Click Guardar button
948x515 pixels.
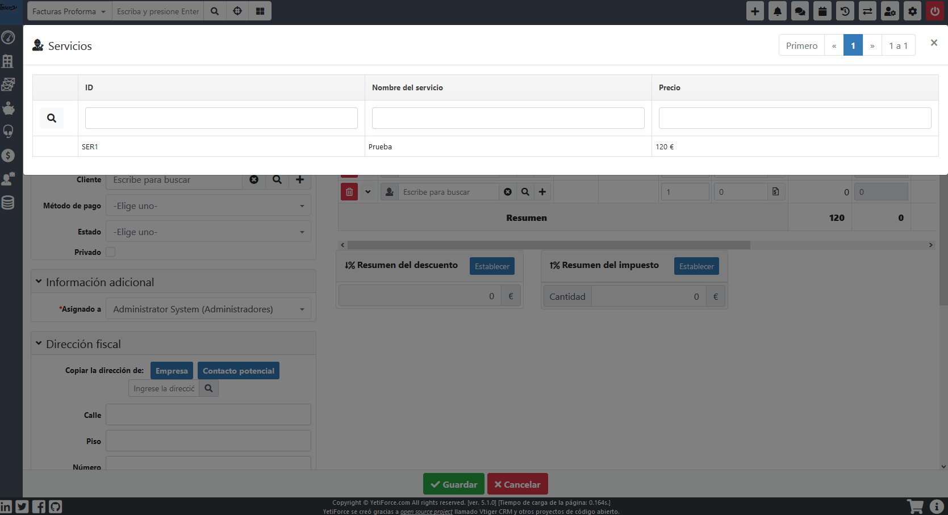[x=453, y=484]
